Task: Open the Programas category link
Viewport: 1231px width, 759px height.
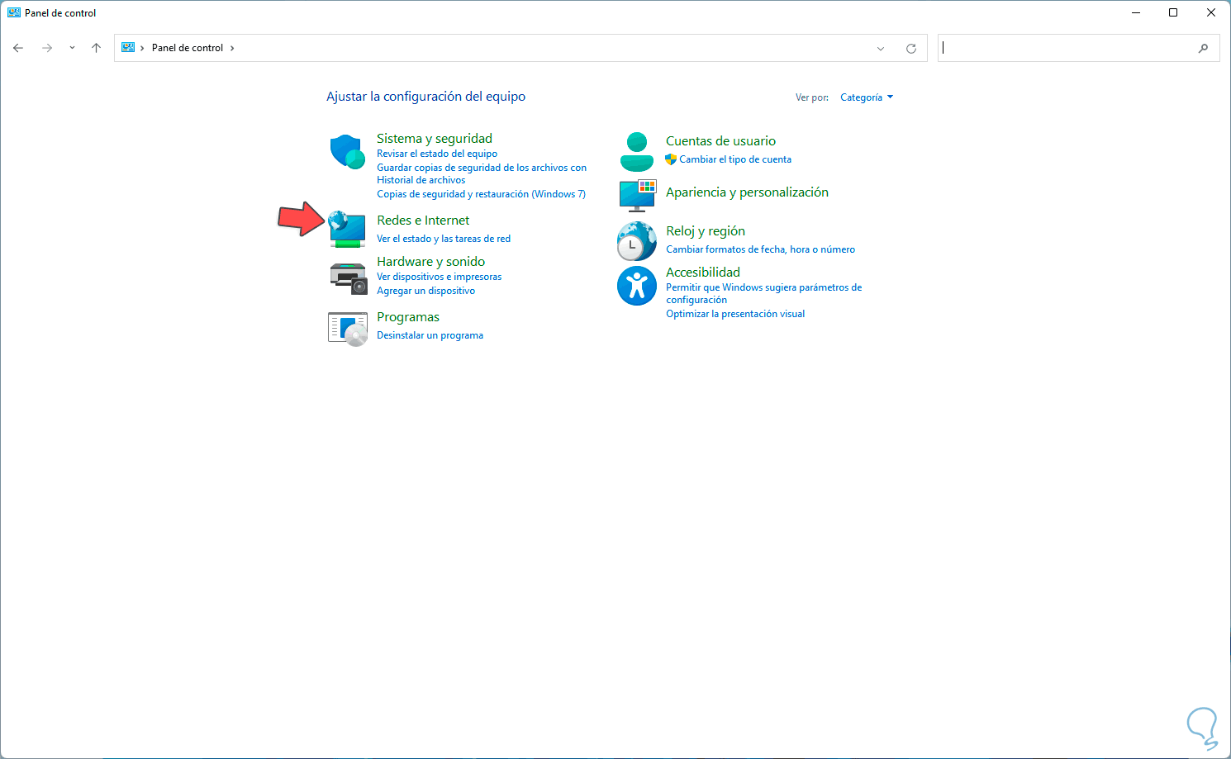Action: 408,317
